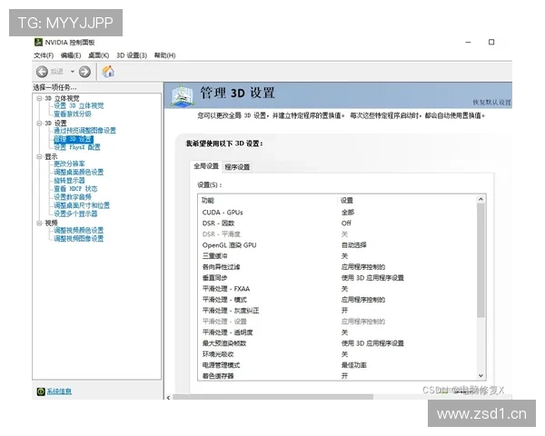Open 调整视频图像设置 in the tree
This screenshot has width=545, height=436.
78,239
